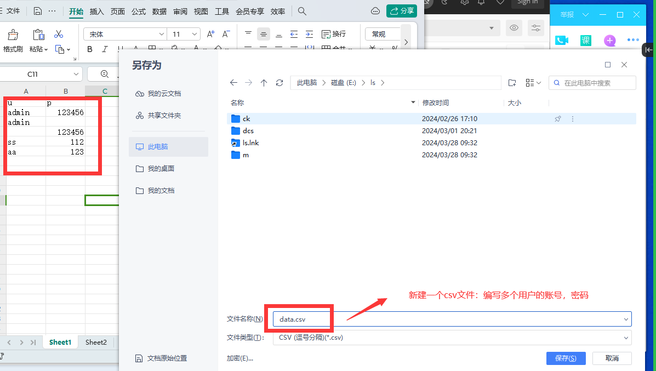Click the Format Painter (格式刷) icon
656x371 pixels.
[13, 35]
